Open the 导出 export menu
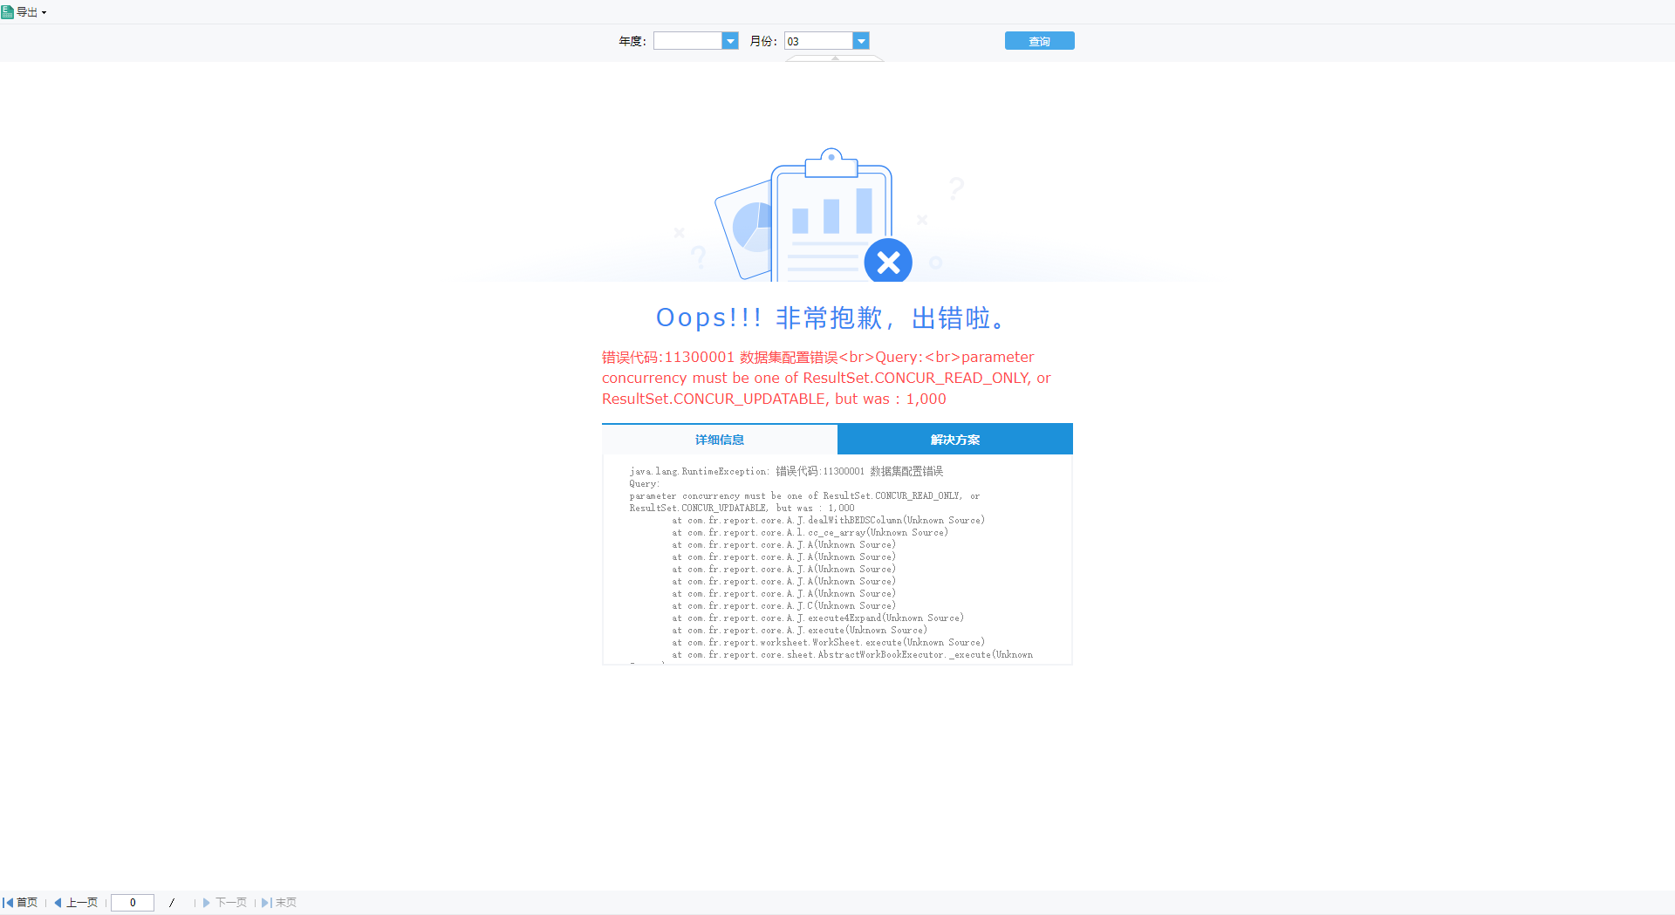Screen dimensions: 1675x915 pyautogui.click(x=24, y=12)
